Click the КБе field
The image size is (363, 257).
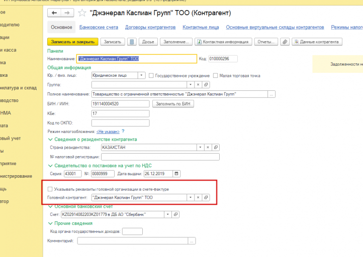coord(120,113)
